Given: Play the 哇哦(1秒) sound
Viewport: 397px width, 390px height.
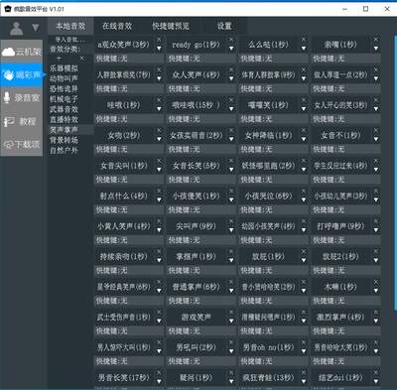Looking at the screenshot, I should pyautogui.click(x=124, y=105).
